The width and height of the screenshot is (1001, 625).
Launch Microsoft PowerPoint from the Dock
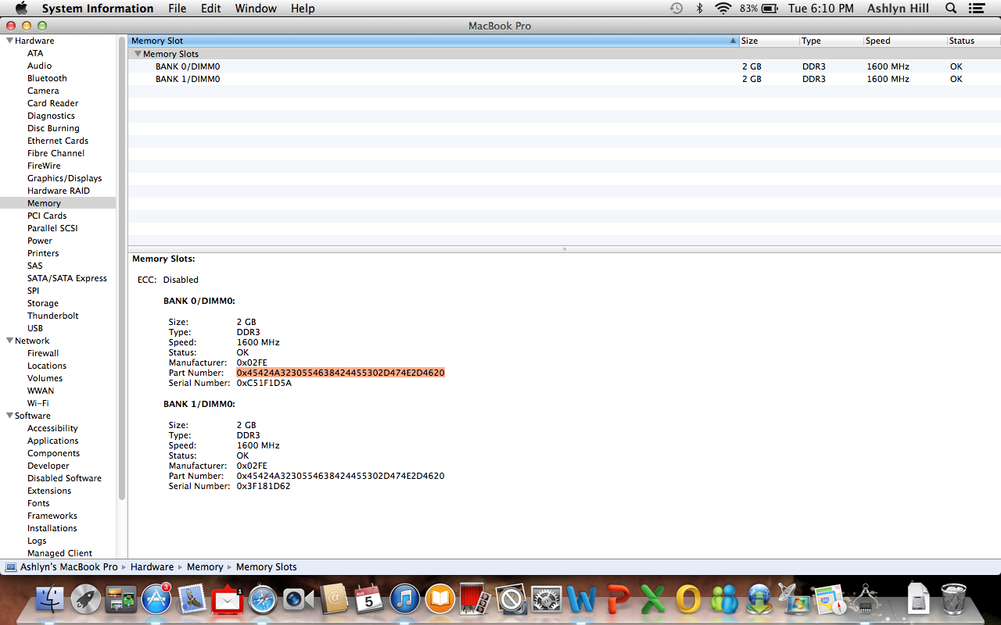point(618,599)
